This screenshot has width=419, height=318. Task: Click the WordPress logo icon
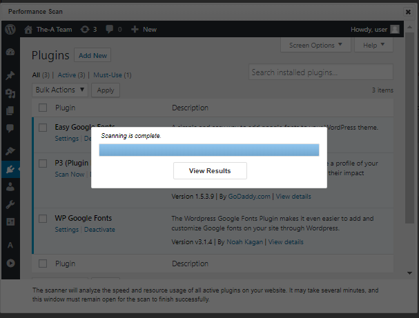tap(10, 30)
